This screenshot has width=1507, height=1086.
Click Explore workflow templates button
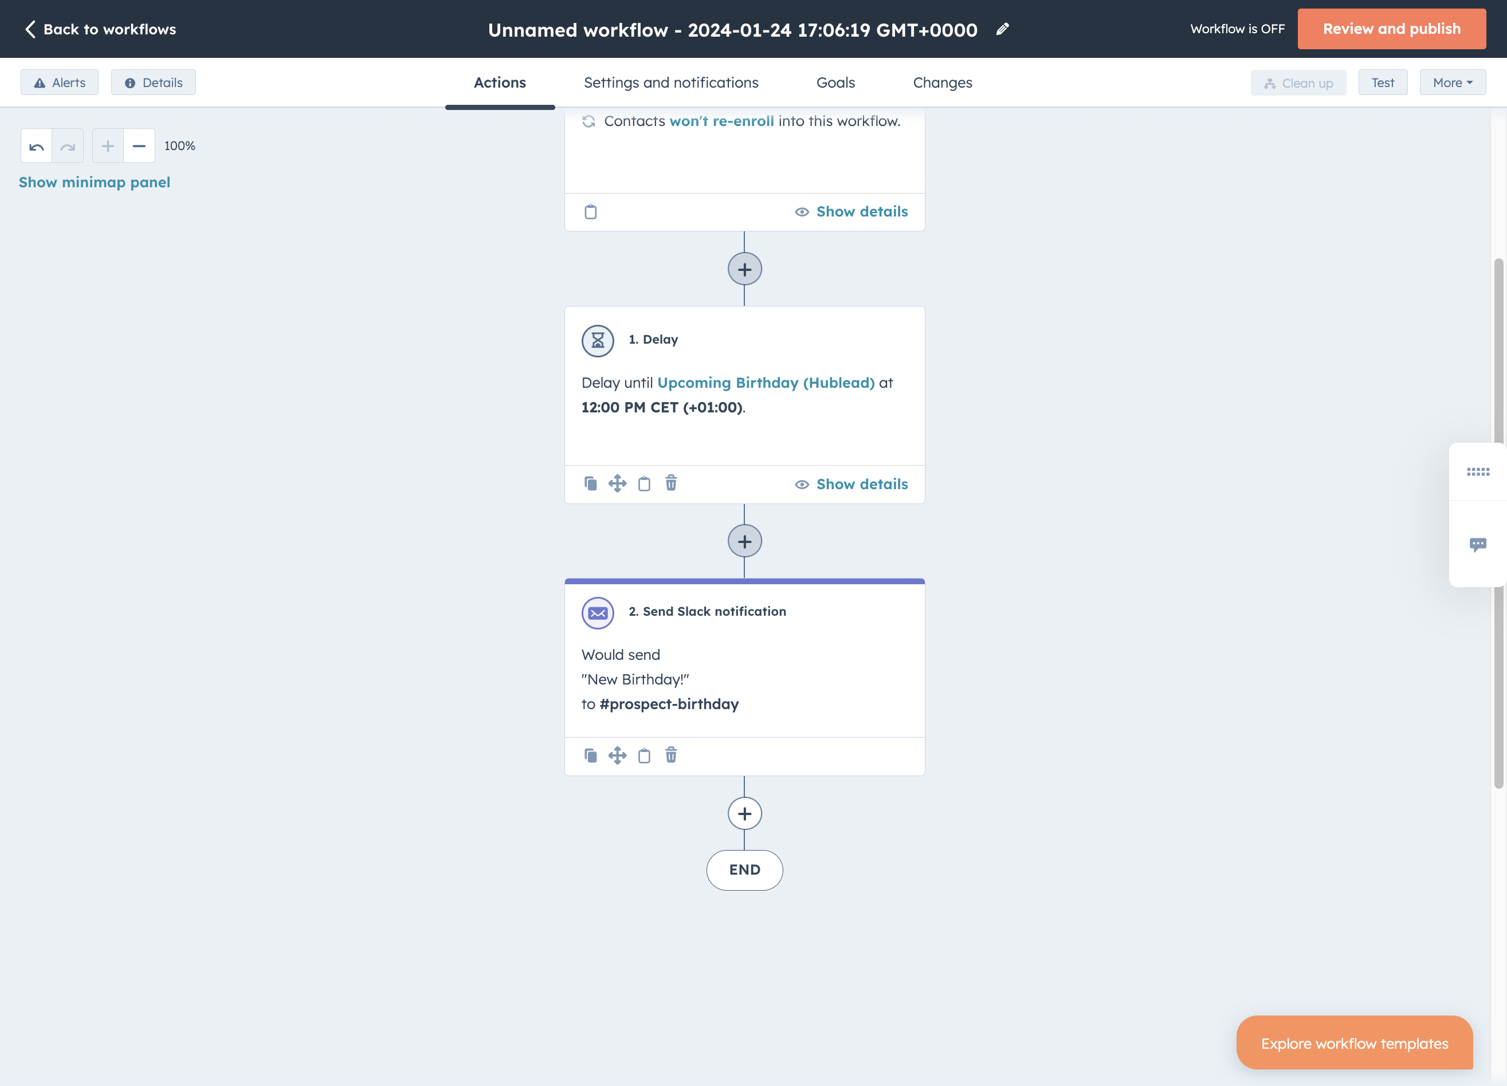click(x=1354, y=1043)
